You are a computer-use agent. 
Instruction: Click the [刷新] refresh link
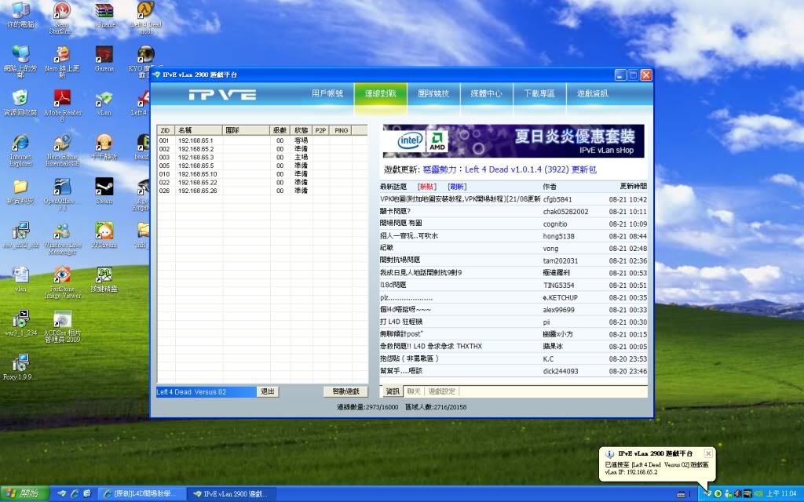point(456,186)
